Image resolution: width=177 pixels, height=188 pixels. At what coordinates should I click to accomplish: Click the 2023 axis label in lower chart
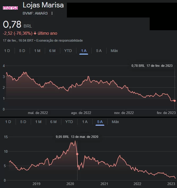pyautogui.click(x=171, y=184)
